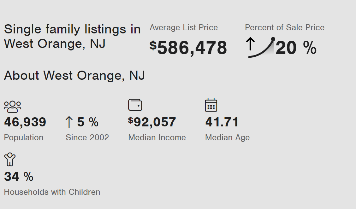Viewport: 356px width, 209px height.
Task: Click the About West Orange, NJ heading
Action: pos(74,76)
